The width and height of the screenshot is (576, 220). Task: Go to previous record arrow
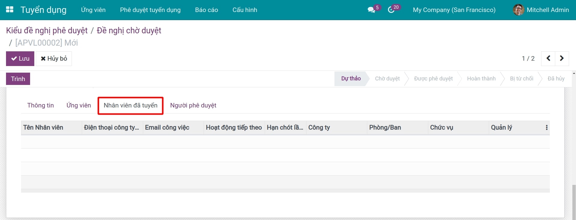[548, 59]
